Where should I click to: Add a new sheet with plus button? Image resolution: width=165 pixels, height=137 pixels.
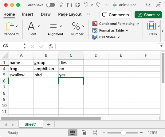(x=49, y=124)
